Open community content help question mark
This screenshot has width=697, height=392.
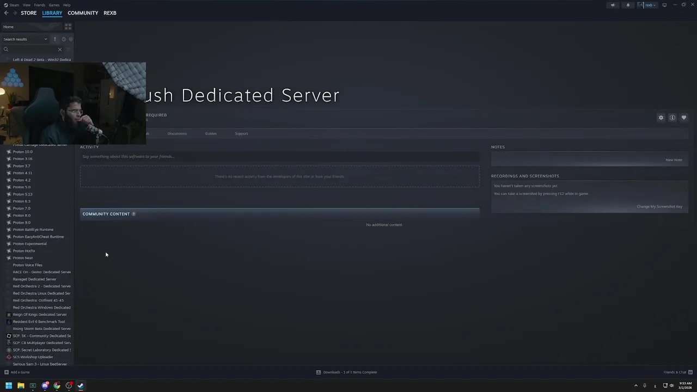[x=133, y=214]
